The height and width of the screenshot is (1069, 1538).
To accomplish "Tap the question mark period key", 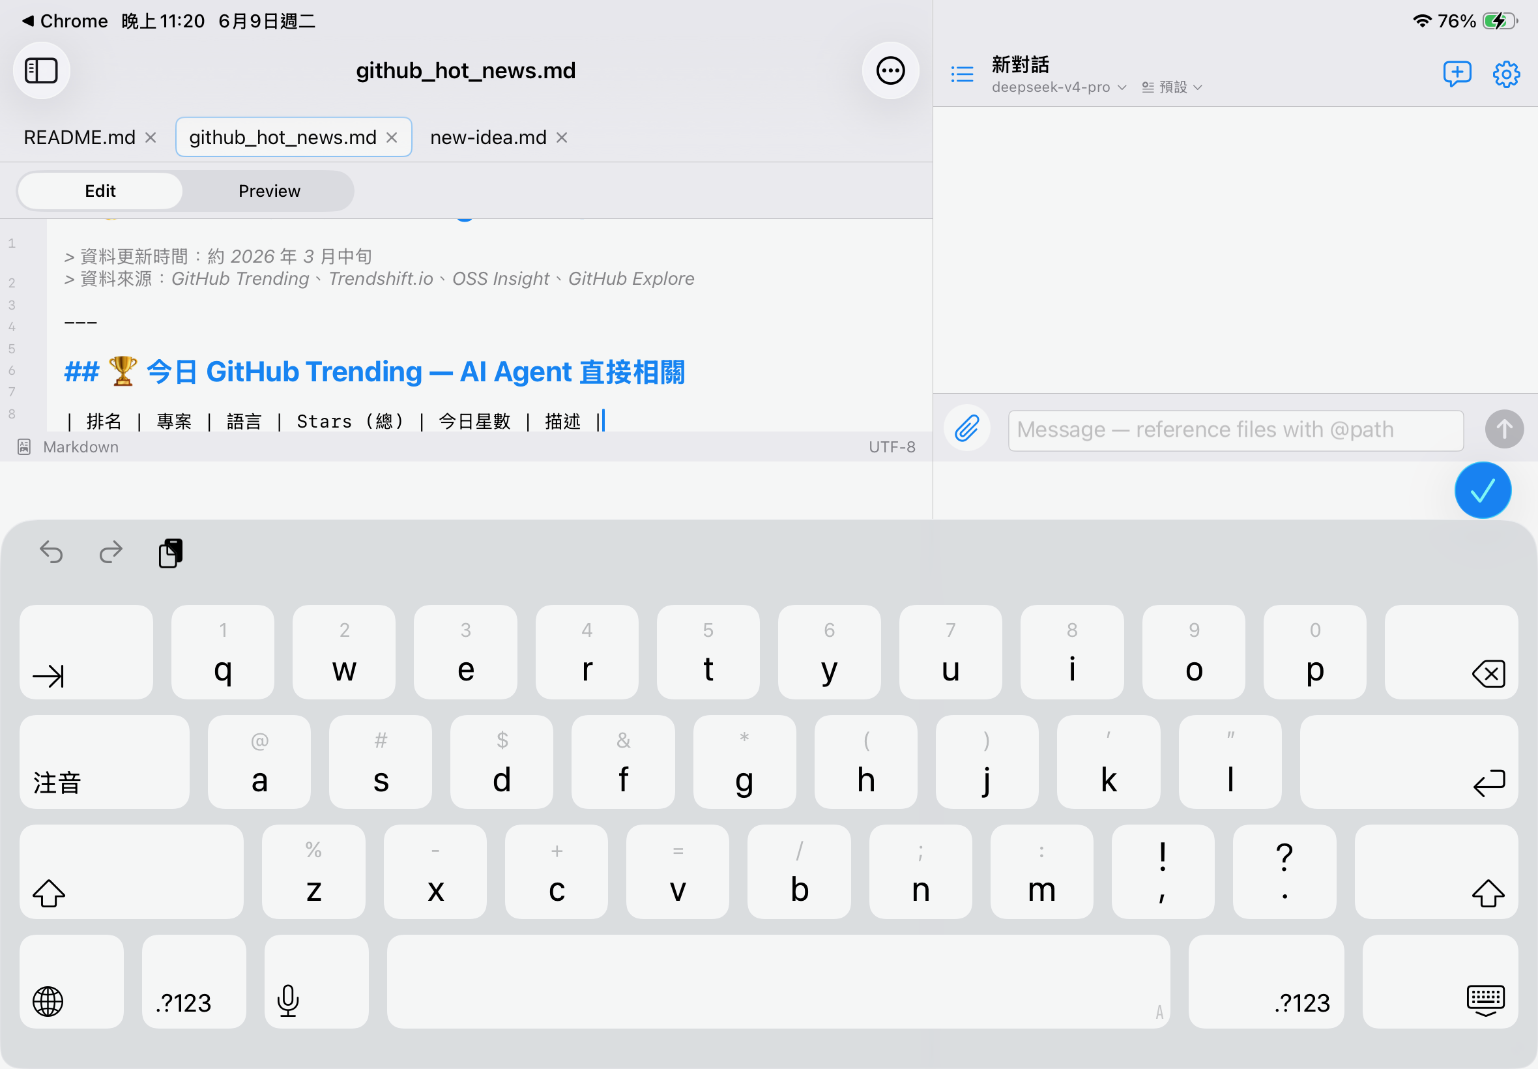I will pos(1284,871).
